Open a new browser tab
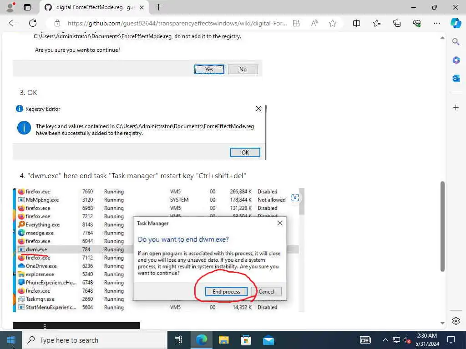Image resolution: width=466 pixels, height=349 pixels. click(159, 7)
